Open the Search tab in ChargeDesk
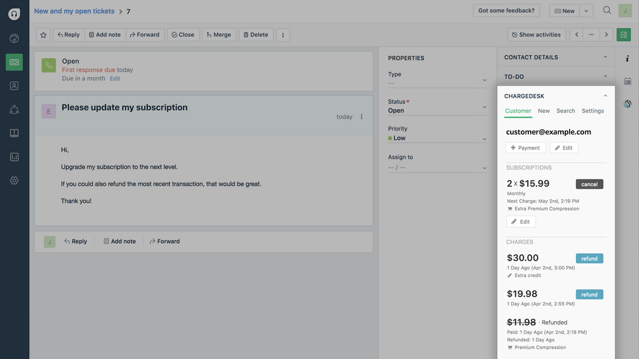 [x=566, y=111]
